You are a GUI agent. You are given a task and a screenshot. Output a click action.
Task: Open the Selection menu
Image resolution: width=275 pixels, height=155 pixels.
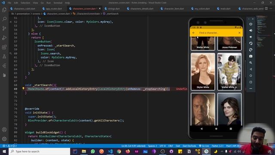(25, 3)
